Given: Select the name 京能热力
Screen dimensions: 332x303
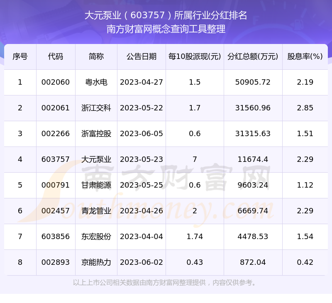Looking at the screenshot, I should click(x=96, y=262).
